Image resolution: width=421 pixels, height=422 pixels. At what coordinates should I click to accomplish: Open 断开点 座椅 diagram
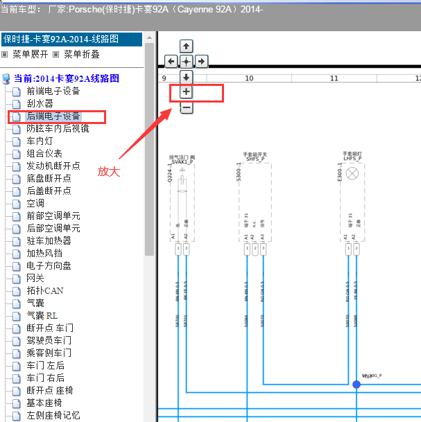click(50, 390)
